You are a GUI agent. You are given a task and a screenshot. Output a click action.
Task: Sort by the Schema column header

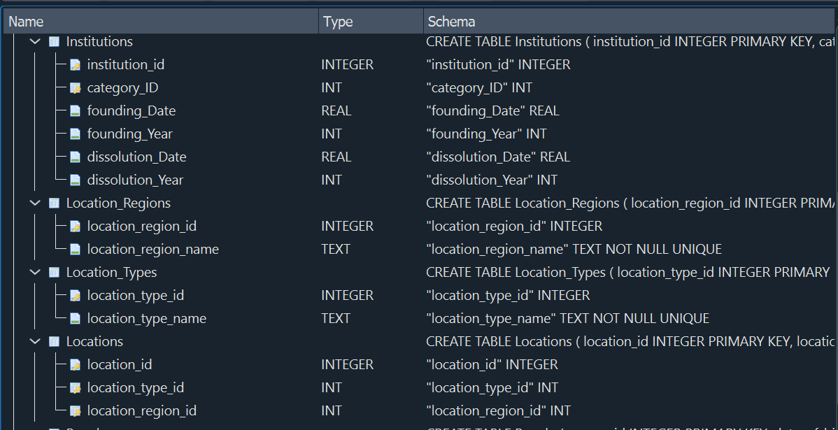coord(628,22)
